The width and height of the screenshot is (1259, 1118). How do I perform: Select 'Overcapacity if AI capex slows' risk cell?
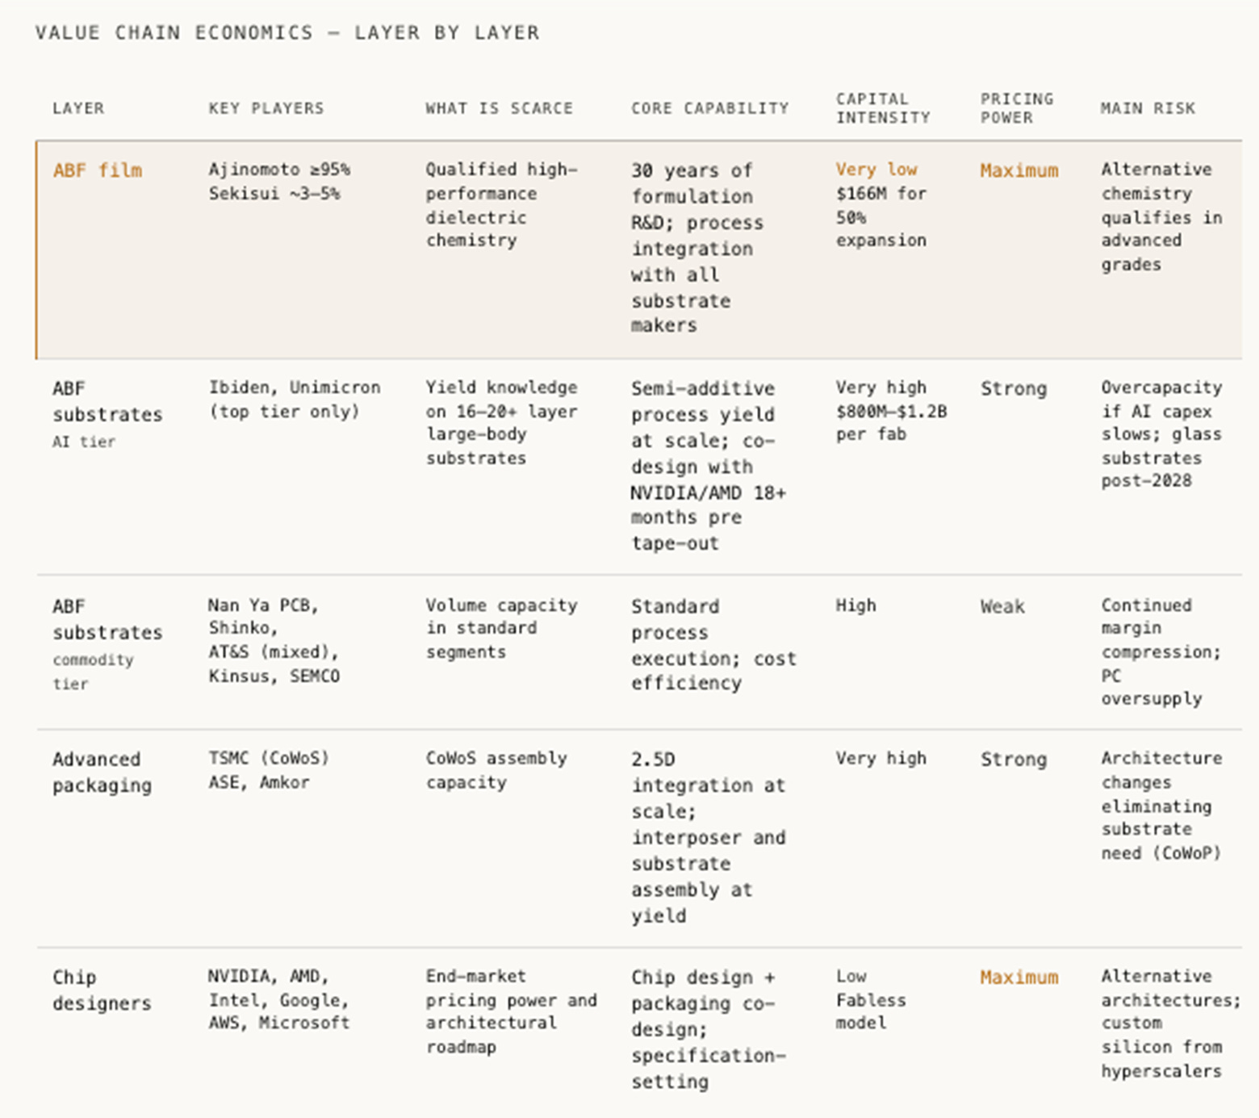tap(1162, 434)
